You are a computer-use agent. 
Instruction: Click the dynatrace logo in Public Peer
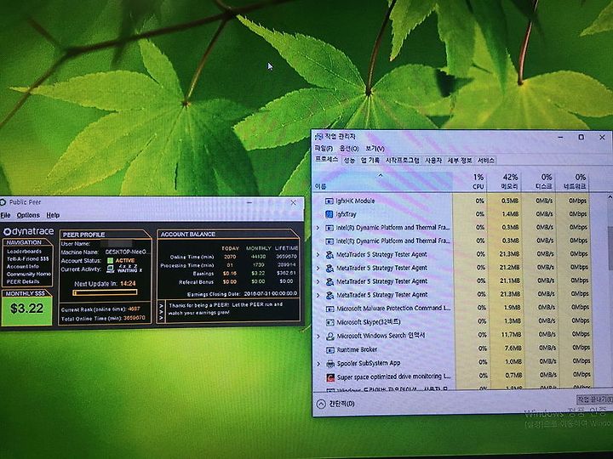tap(29, 231)
